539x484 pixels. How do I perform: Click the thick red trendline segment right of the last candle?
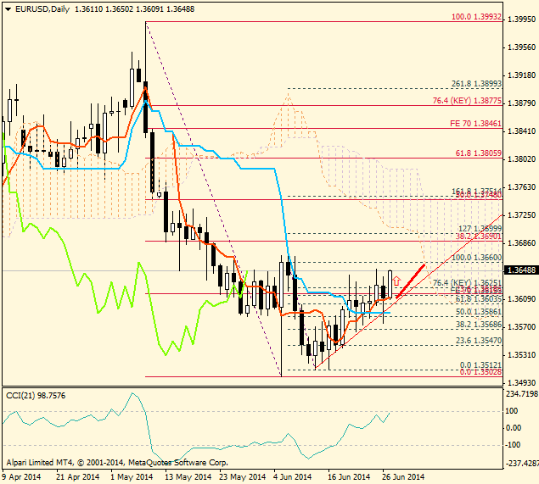(x=411, y=281)
